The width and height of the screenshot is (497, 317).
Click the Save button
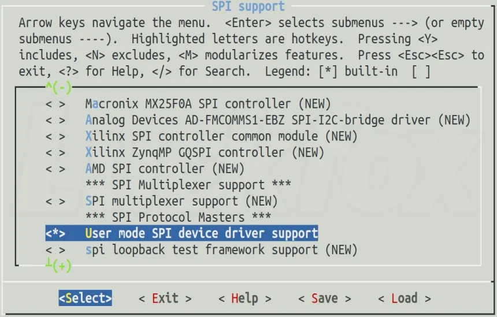(325, 299)
